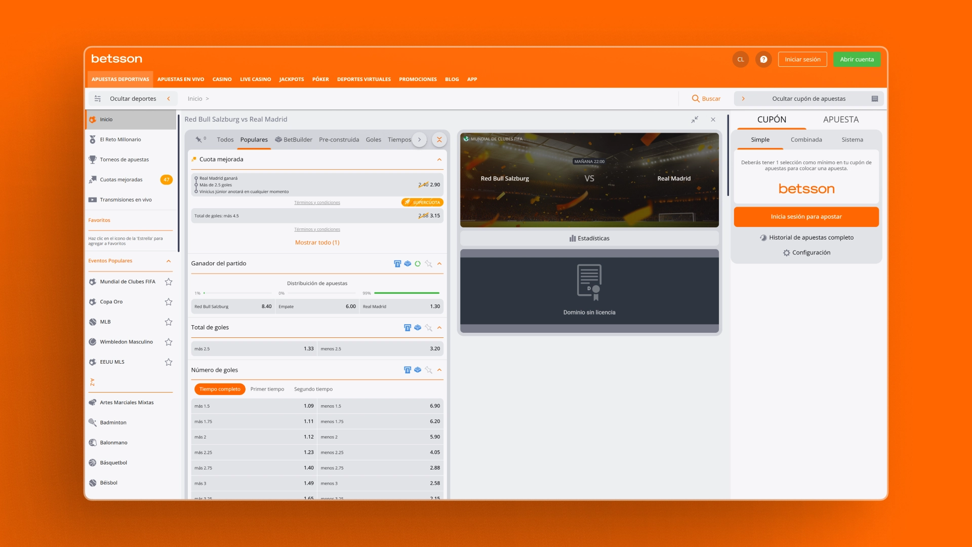Open the Casino menu item
Image resolution: width=972 pixels, height=547 pixels.
tap(222, 80)
